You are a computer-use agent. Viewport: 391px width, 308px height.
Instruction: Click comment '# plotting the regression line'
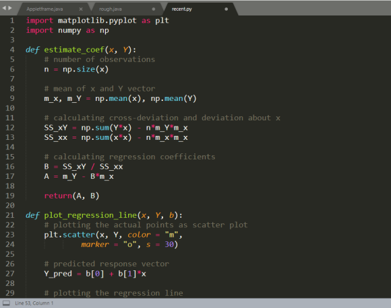coord(113,293)
